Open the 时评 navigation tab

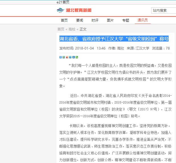(x=95, y=20)
